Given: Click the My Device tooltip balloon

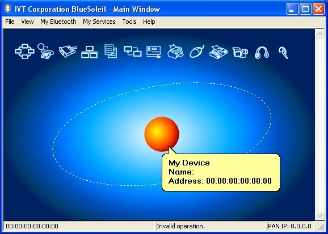Looking at the screenshot, I should click(221, 172).
